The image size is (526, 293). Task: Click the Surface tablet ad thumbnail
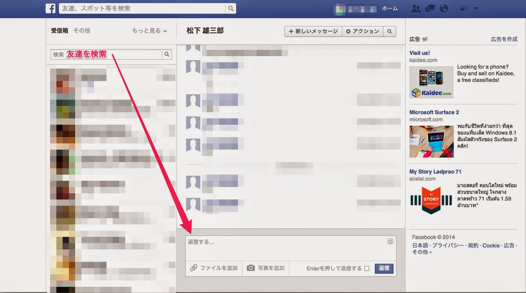[431, 142]
